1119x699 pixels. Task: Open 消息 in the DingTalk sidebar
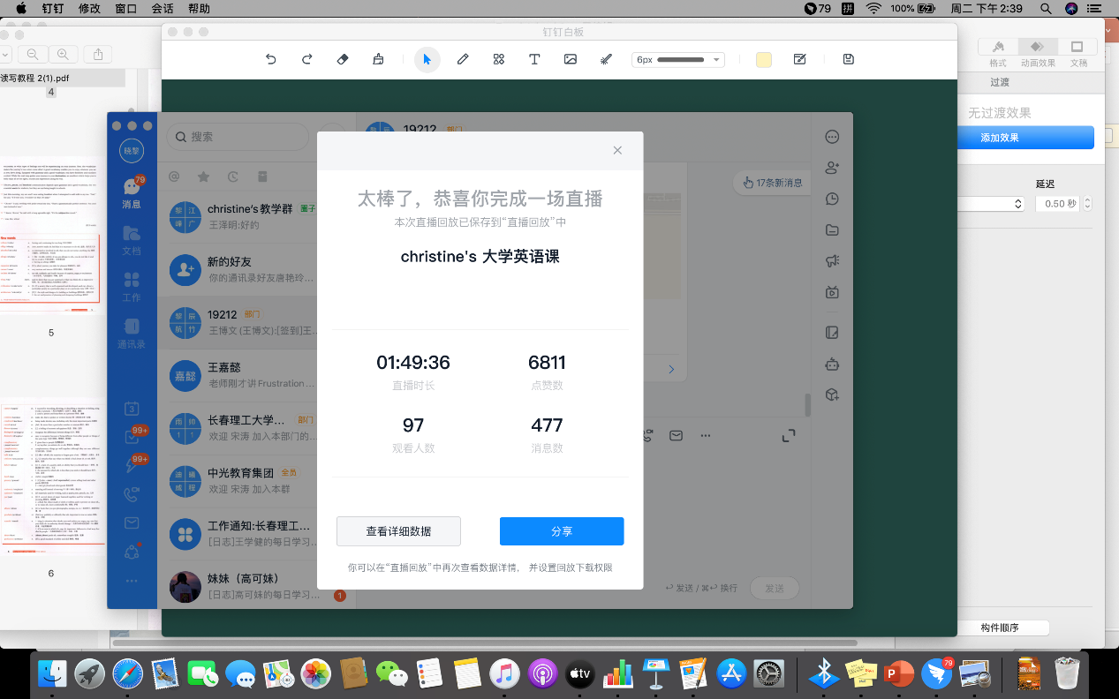(x=132, y=193)
